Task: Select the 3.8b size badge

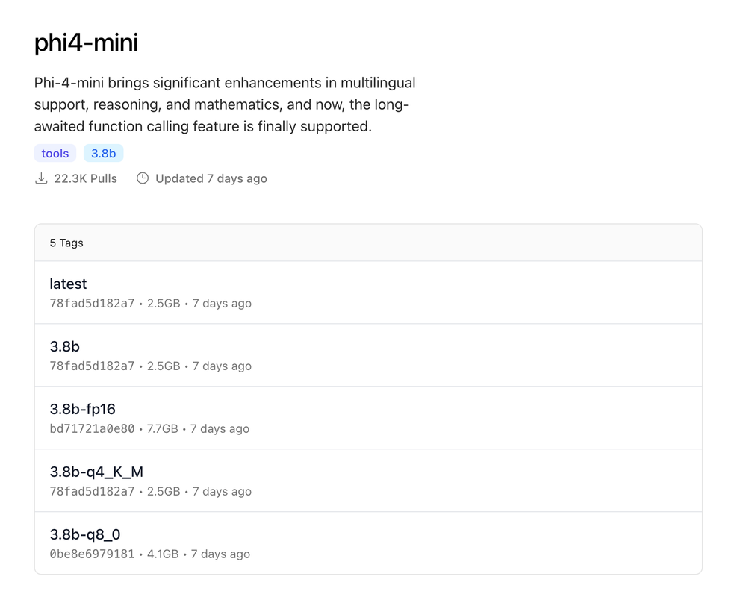Action: (103, 153)
